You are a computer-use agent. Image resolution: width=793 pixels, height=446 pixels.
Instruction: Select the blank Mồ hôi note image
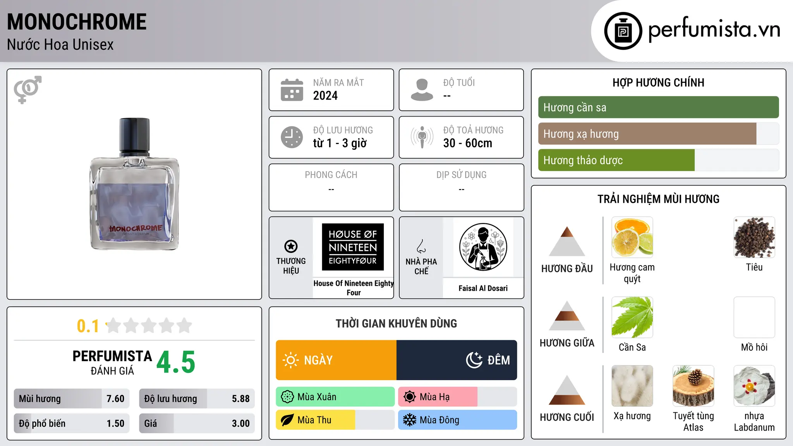pos(754,317)
